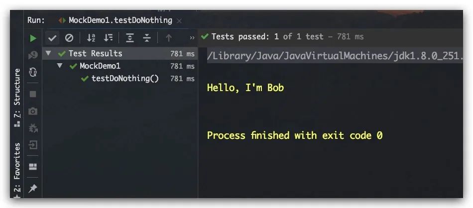Sort test results alphabetically

[91, 38]
